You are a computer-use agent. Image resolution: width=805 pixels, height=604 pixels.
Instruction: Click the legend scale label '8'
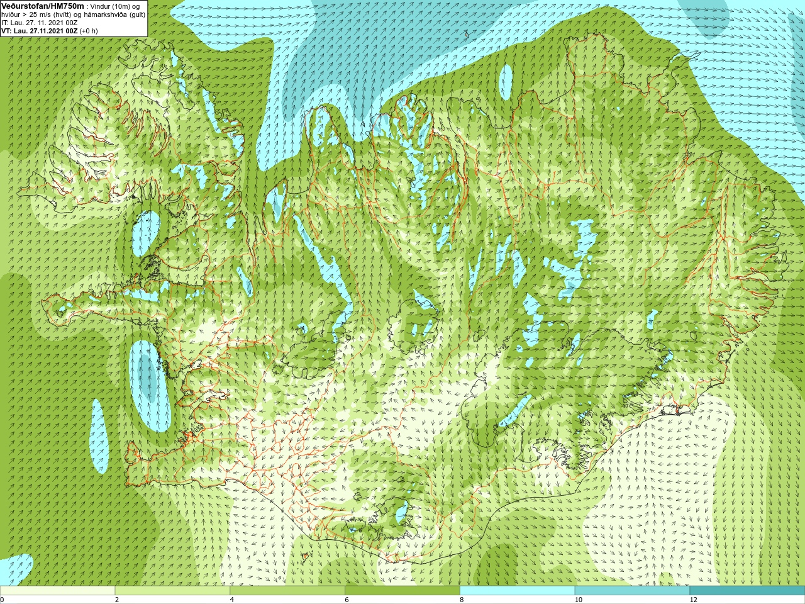(462, 600)
